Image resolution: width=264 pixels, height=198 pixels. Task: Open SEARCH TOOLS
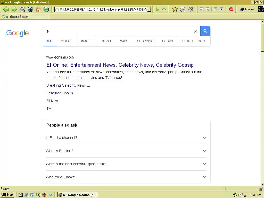click(194, 41)
